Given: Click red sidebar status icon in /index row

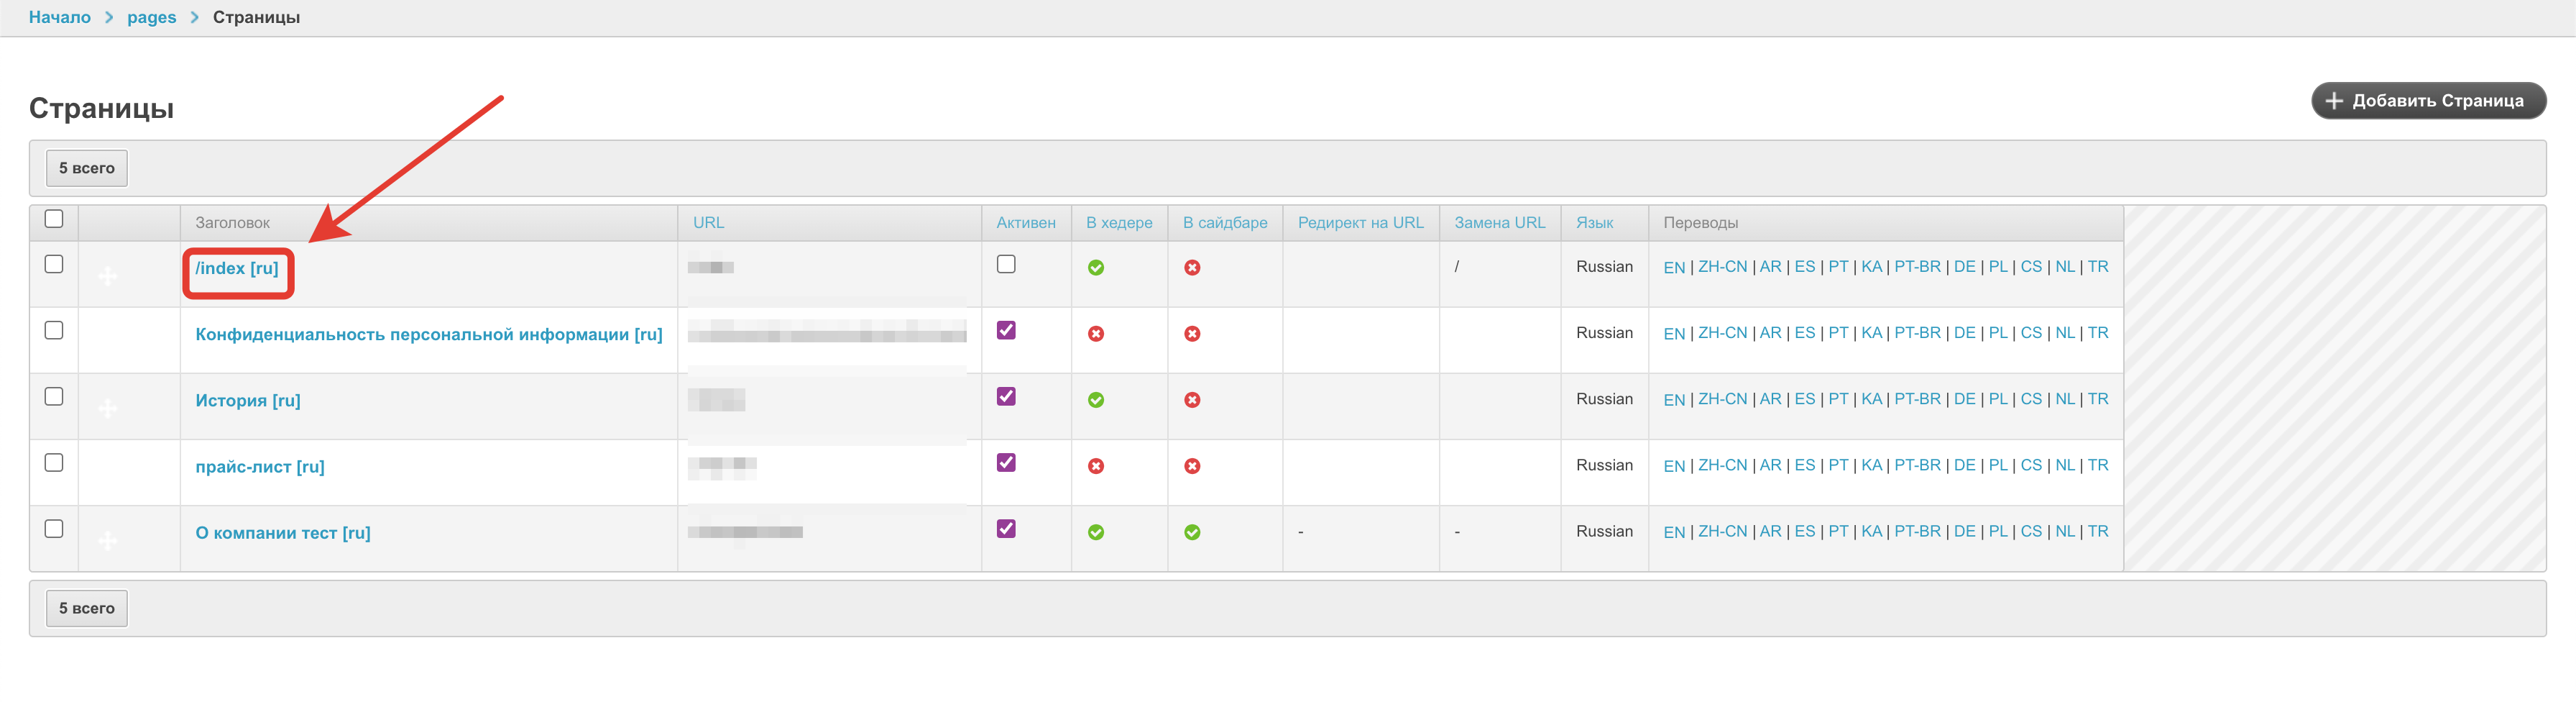Looking at the screenshot, I should (x=1192, y=268).
